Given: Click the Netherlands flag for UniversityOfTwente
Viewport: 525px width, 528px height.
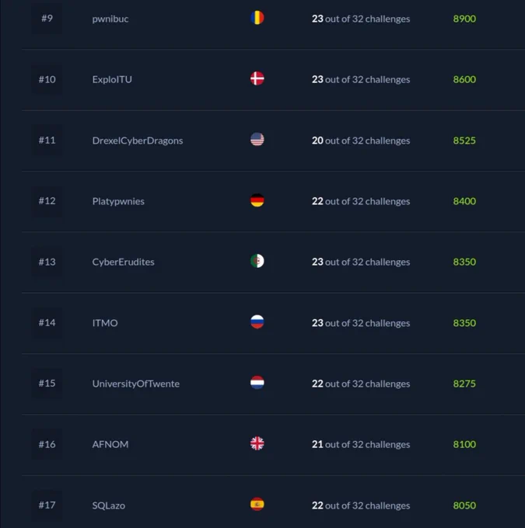Looking at the screenshot, I should coord(257,383).
